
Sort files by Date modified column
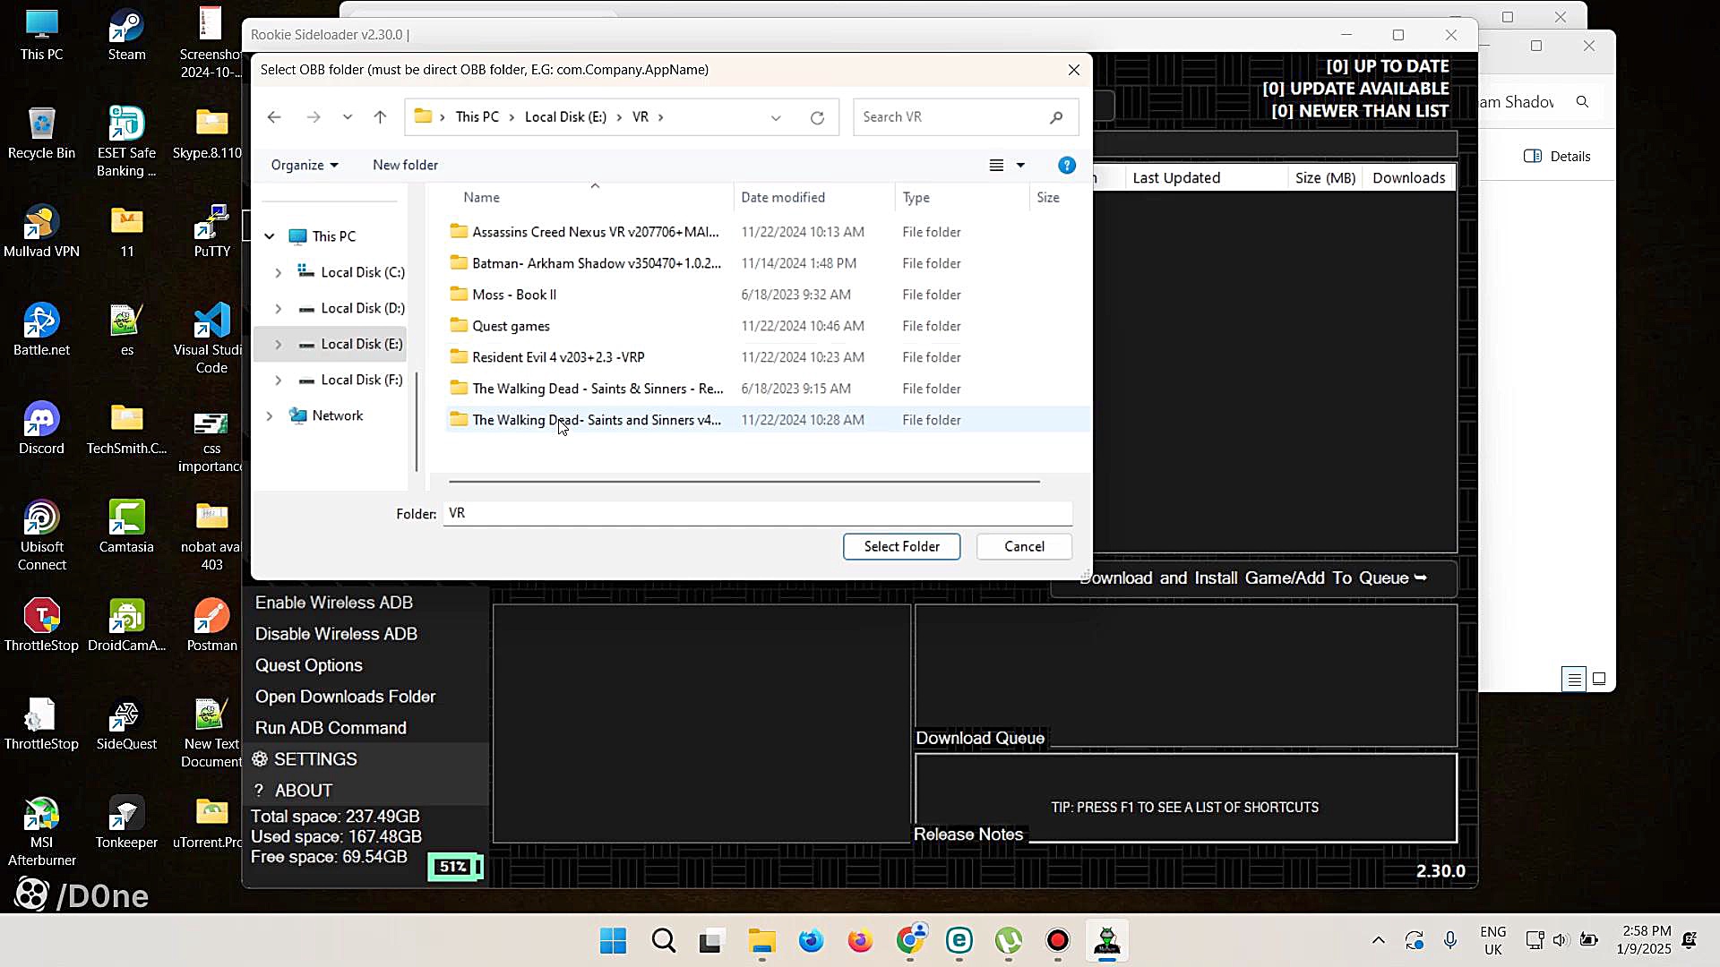(783, 197)
